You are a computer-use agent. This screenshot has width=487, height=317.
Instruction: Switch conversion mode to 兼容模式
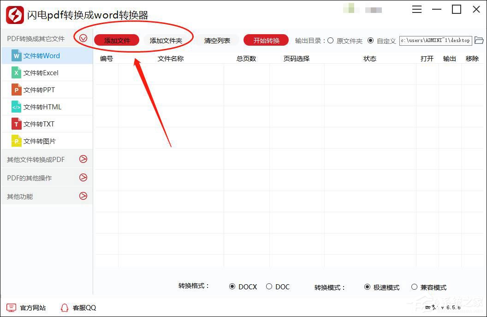tap(415, 287)
